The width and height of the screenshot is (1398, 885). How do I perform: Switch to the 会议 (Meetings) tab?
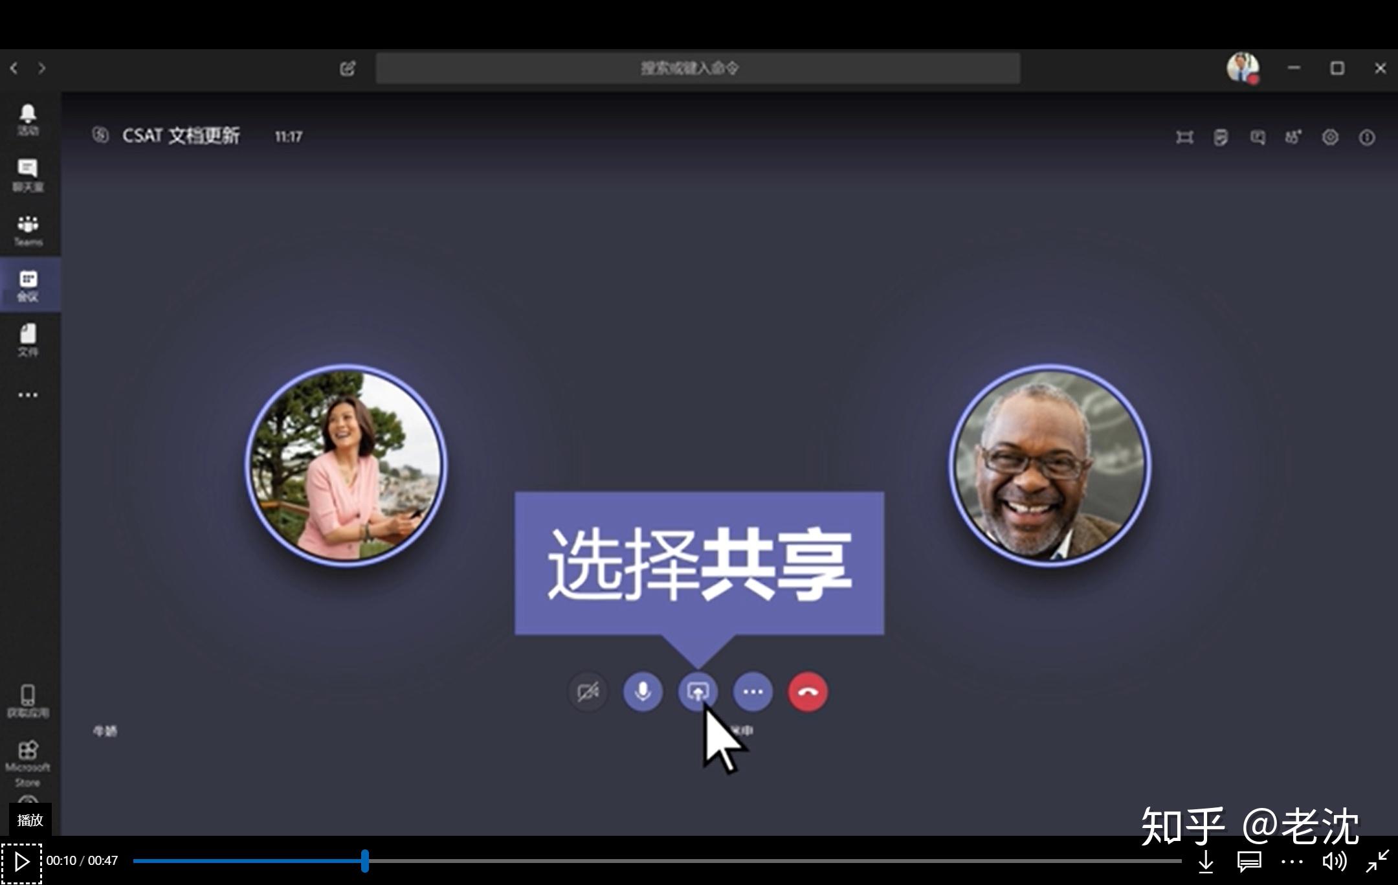coord(28,285)
